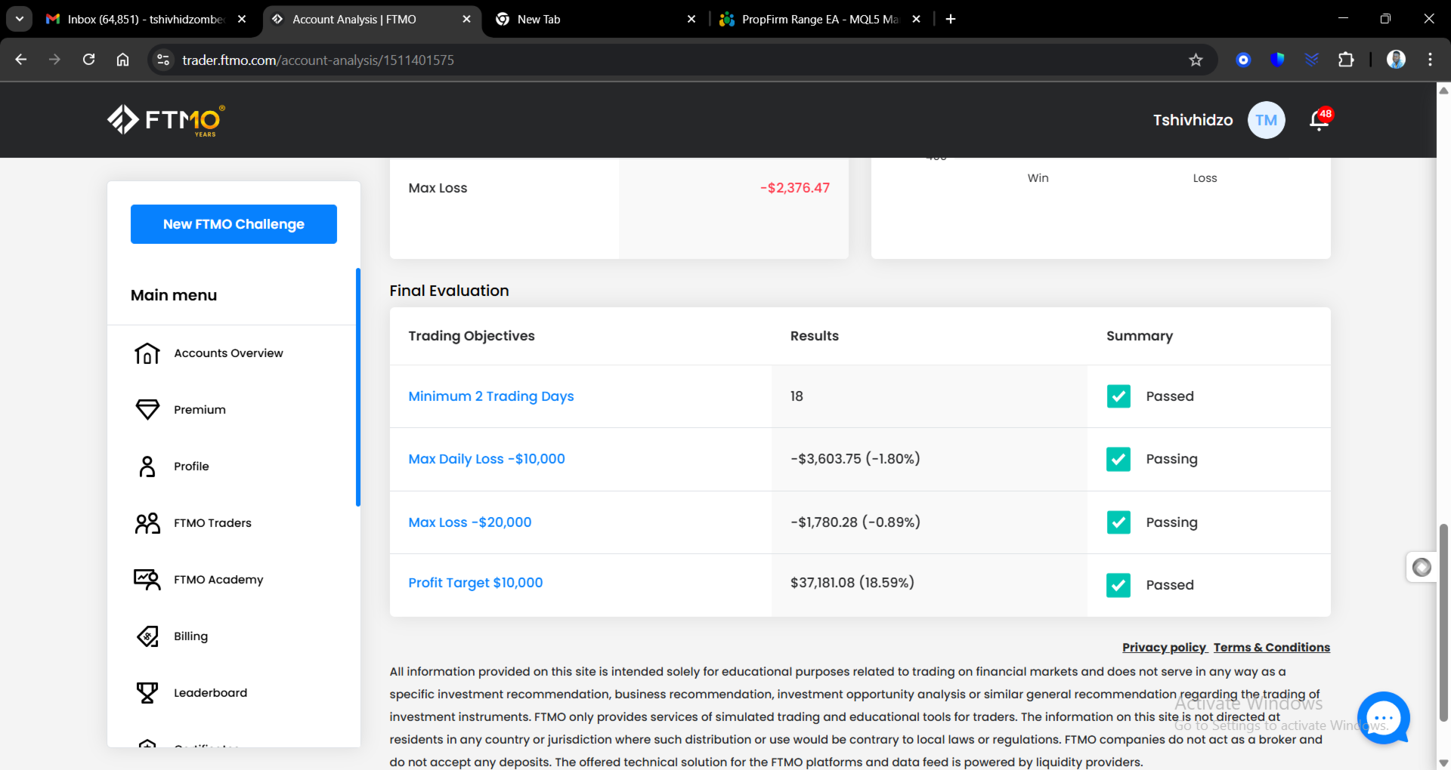Screen dimensions: 1451x770
Task: Open the Privacy policy link
Action: point(1164,648)
